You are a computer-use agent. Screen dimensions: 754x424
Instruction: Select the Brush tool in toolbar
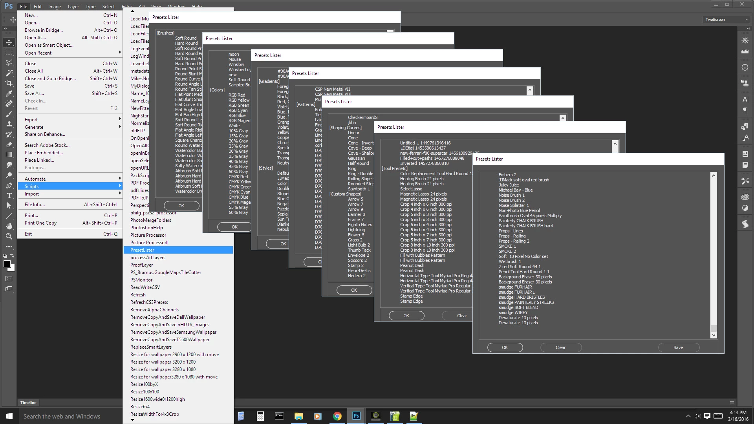tap(9, 114)
